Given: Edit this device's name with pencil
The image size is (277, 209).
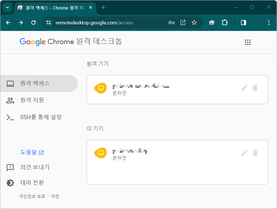Looking at the screenshot, I should (x=245, y=153).
